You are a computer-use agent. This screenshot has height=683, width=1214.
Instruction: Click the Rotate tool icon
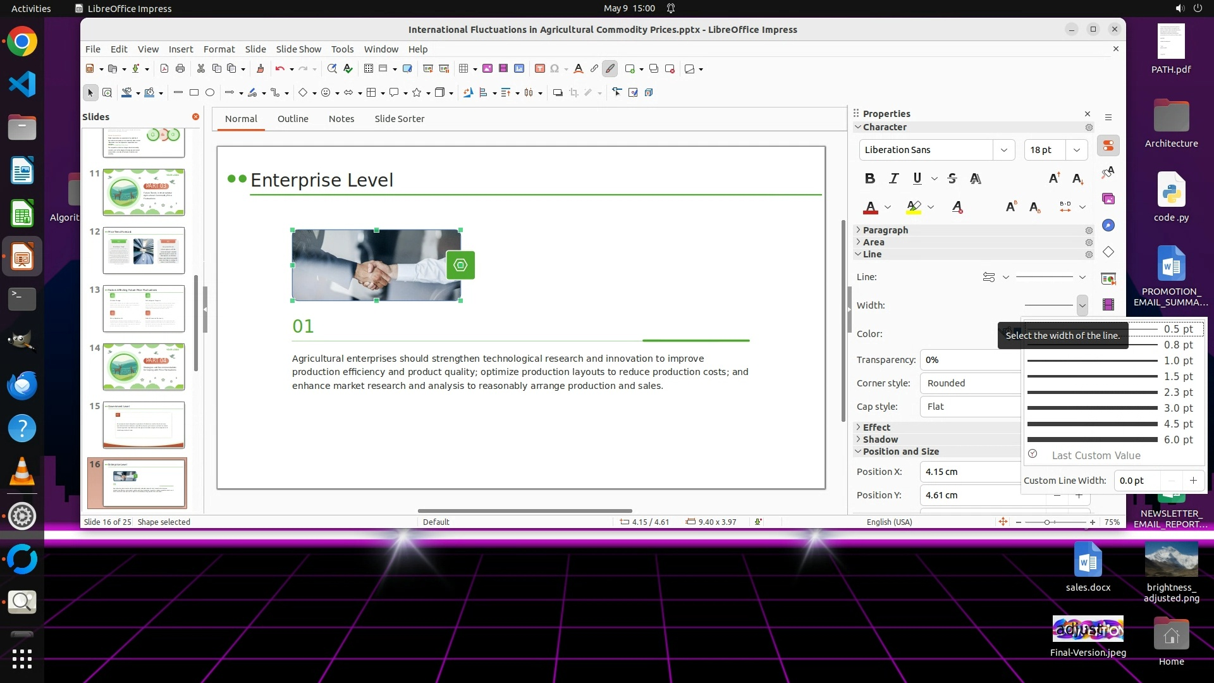pyautogui.click(x=468, y=93)
